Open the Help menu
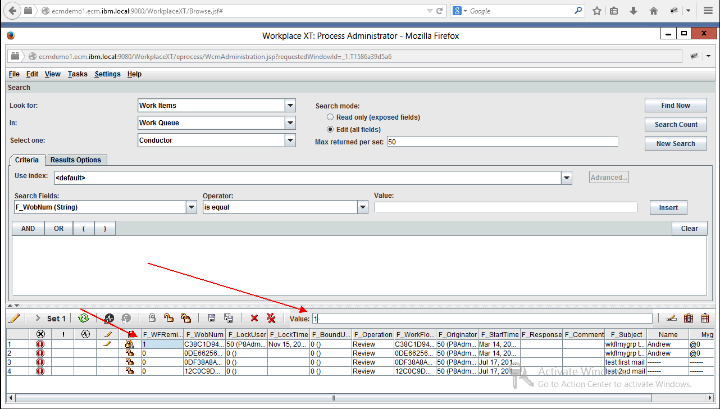Screen dimensions: 720x409 134,74
